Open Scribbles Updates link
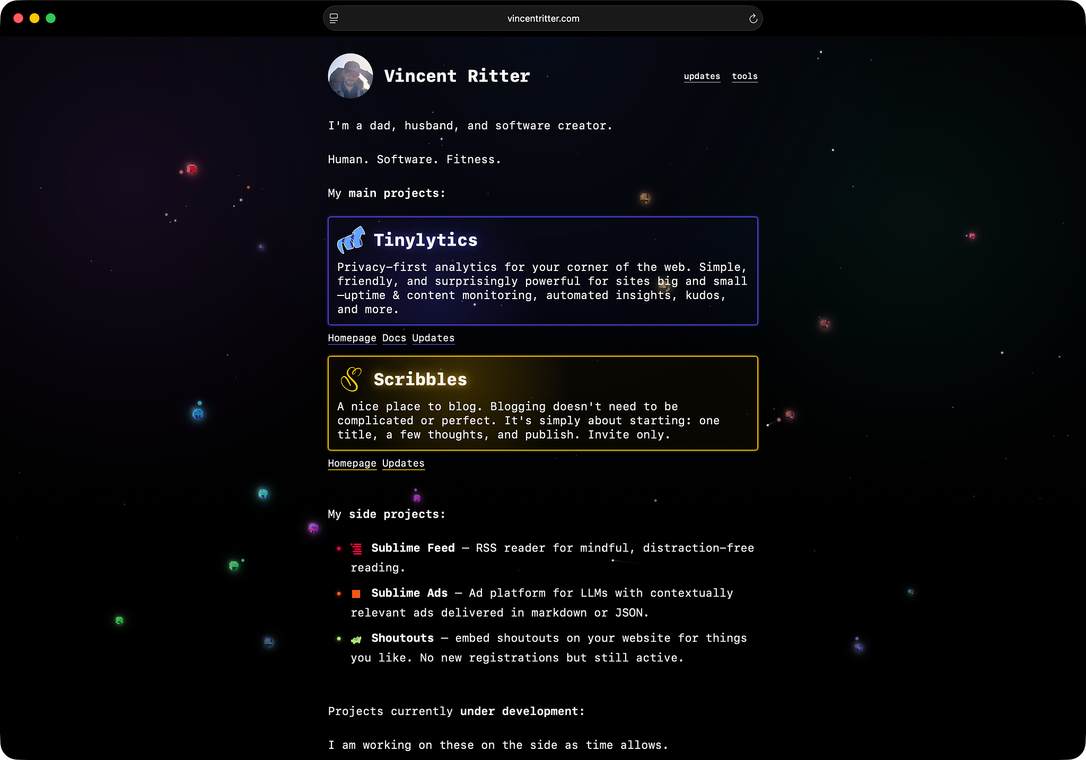The height and width of the screenshot is (760, 1086). pyautogui.click(x=403, y=463)
